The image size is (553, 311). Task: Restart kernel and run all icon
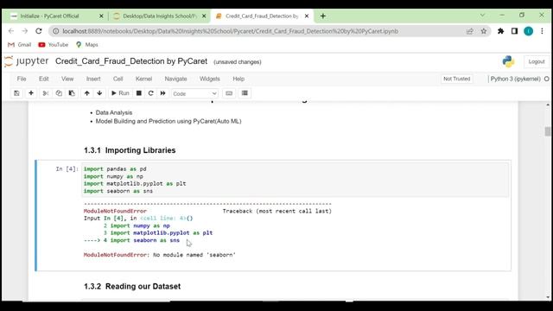pos(163,93)
